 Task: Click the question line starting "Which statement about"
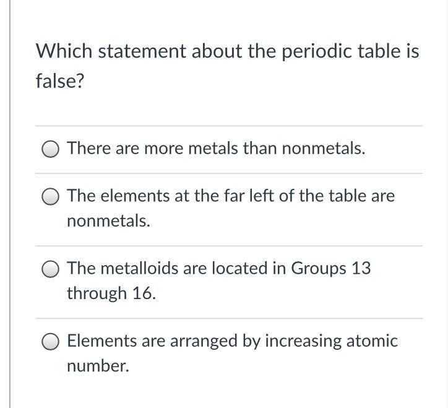(227, 51)
